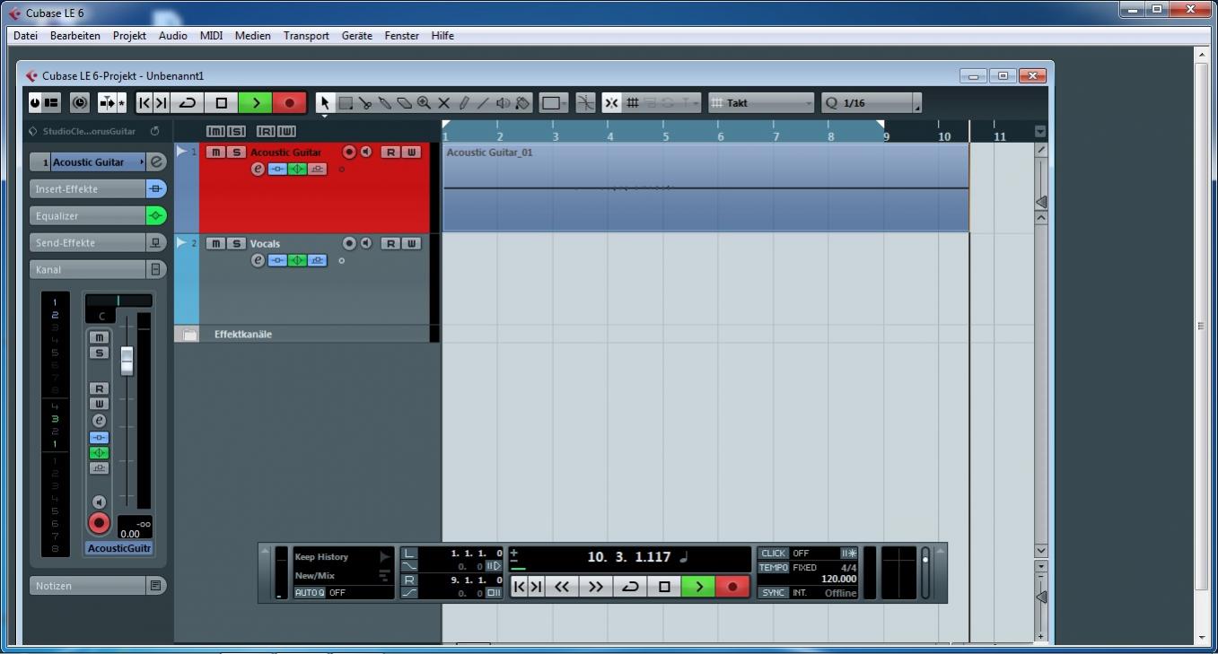Open the Projekt menu

tap(129, 36)
